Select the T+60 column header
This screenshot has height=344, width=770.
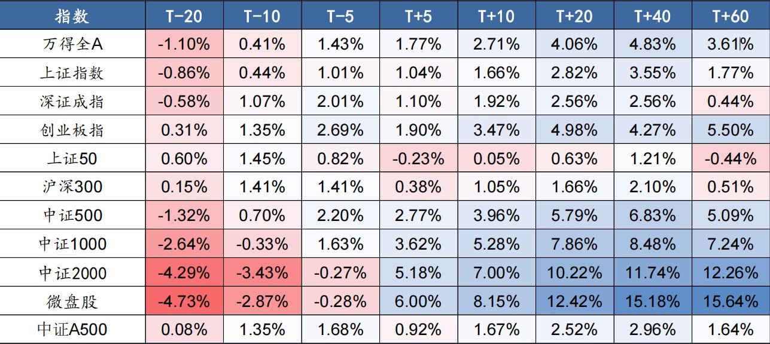coord(731,16)
